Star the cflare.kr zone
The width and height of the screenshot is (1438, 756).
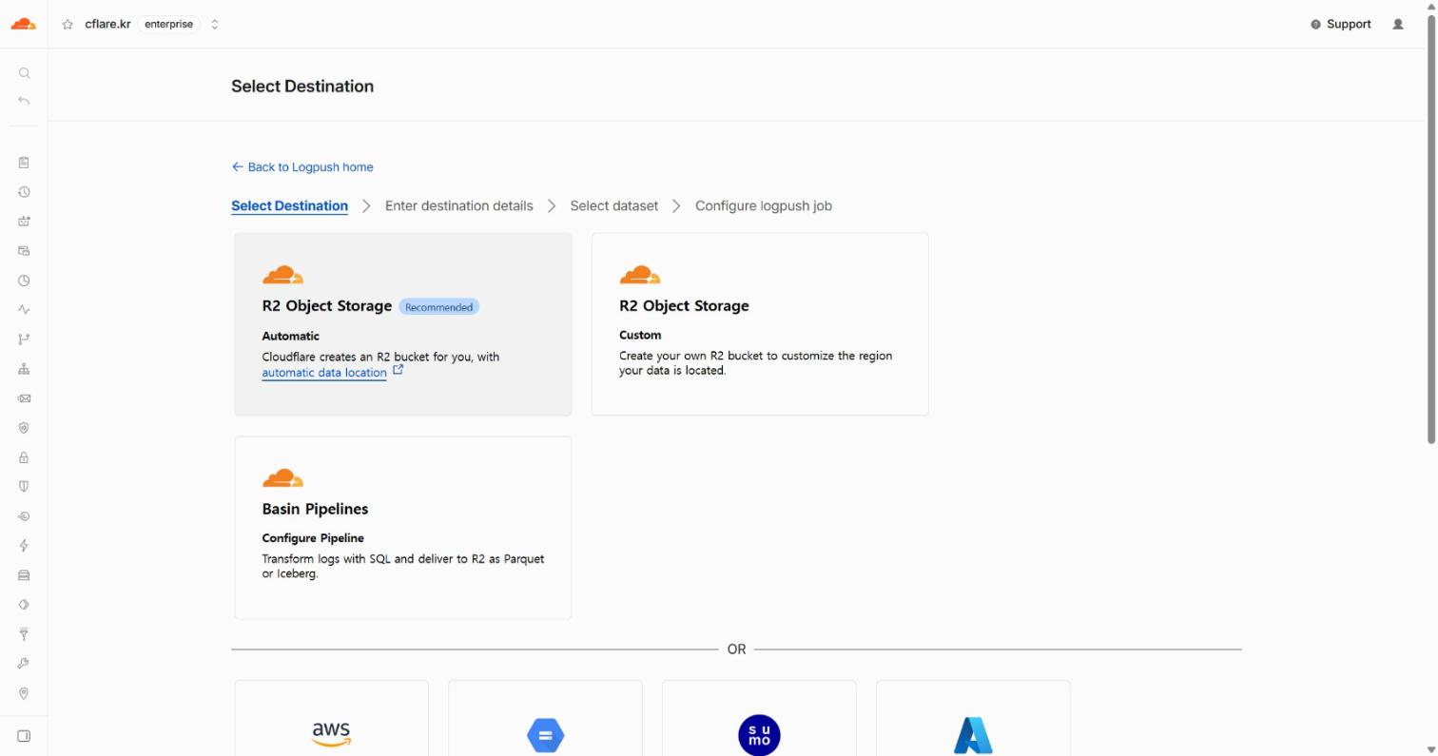[68, 25]
